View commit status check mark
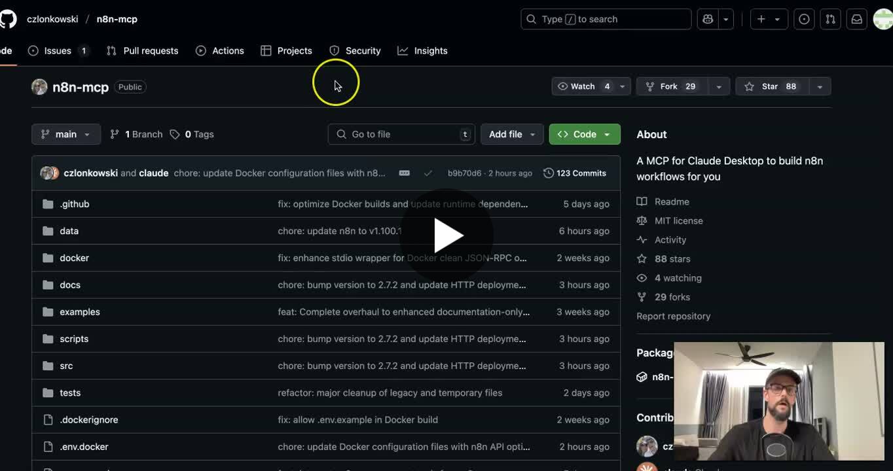 tap(428, 173)
